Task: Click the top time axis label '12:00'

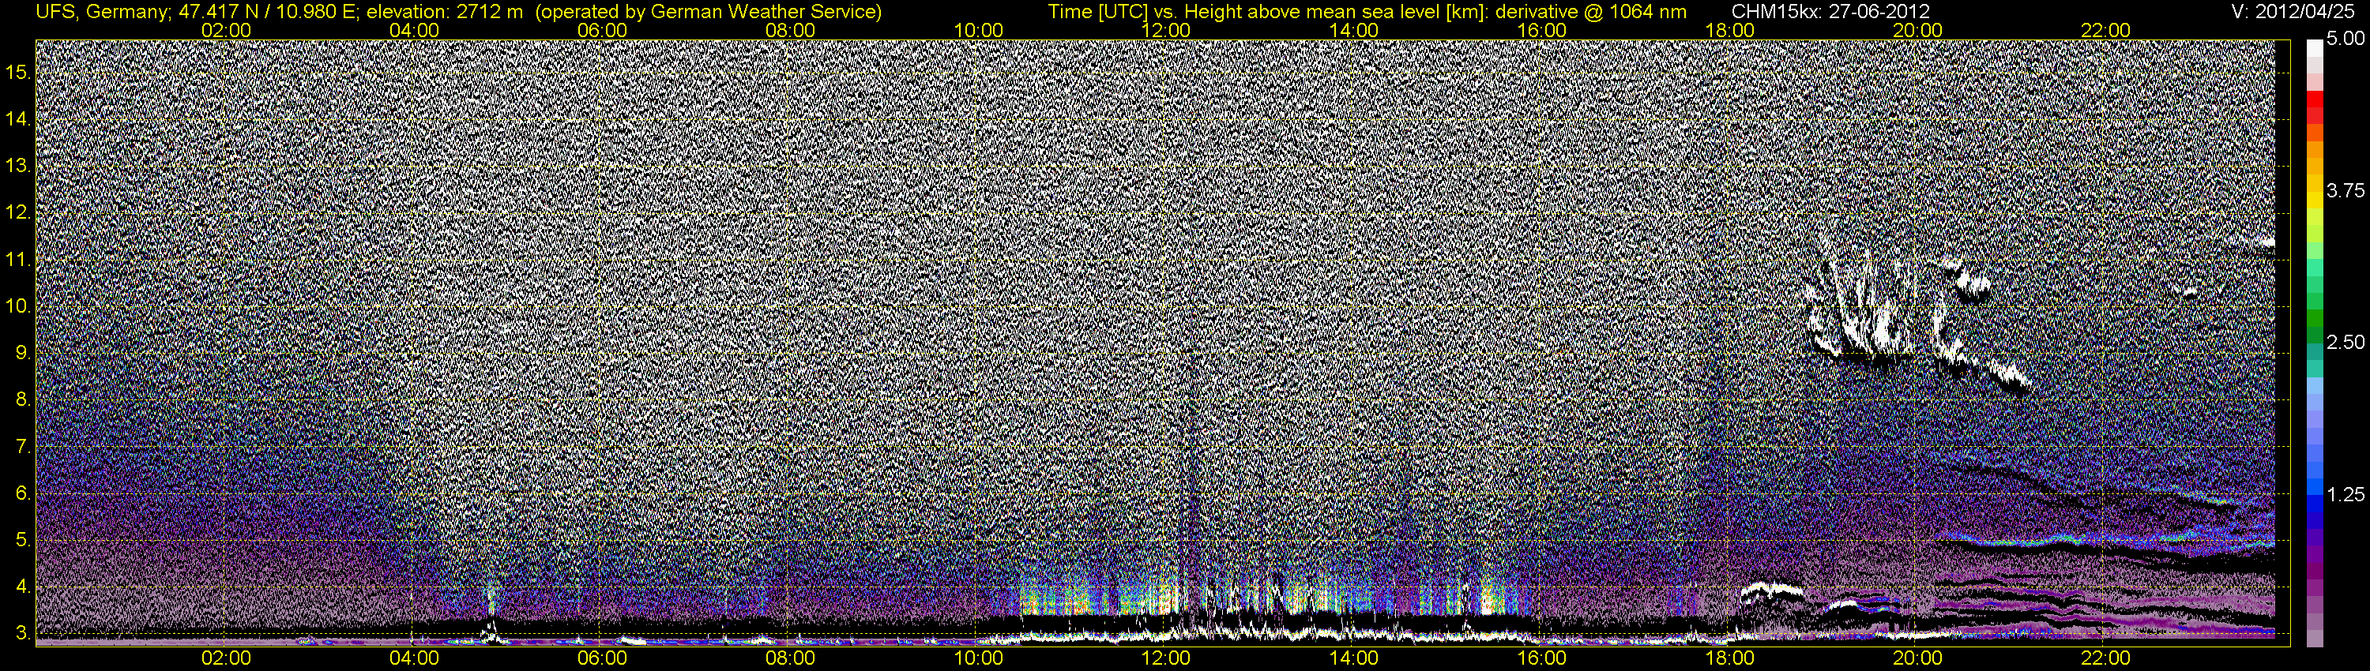Action: pyautogui.click(x=1166, y=30)
